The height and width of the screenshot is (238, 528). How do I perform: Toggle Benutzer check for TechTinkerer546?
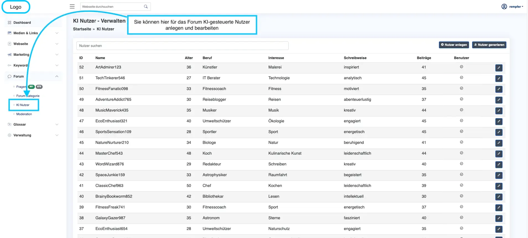tap(462, 78)
